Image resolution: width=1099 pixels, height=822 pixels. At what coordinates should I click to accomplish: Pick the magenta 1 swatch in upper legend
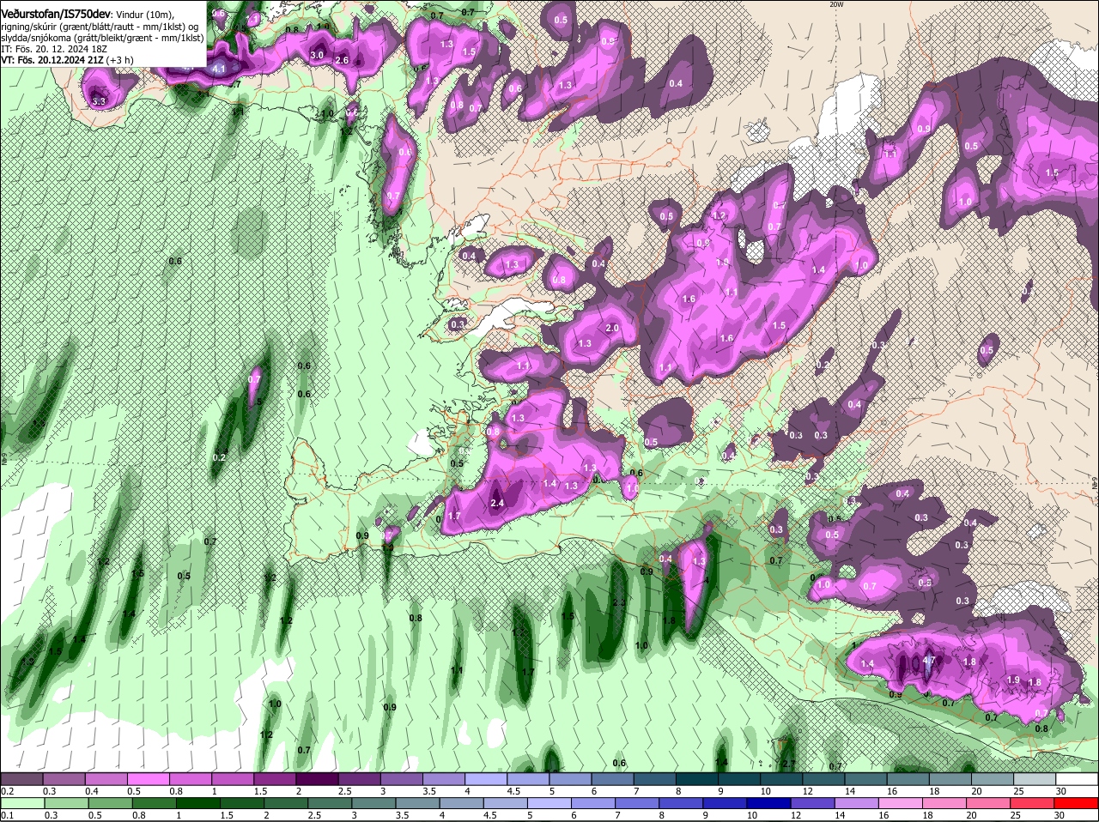(x=232, y=779)
